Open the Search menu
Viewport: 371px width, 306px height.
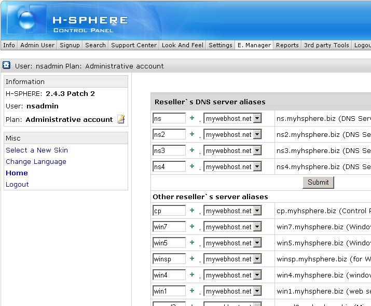click(x=95, y=45)
